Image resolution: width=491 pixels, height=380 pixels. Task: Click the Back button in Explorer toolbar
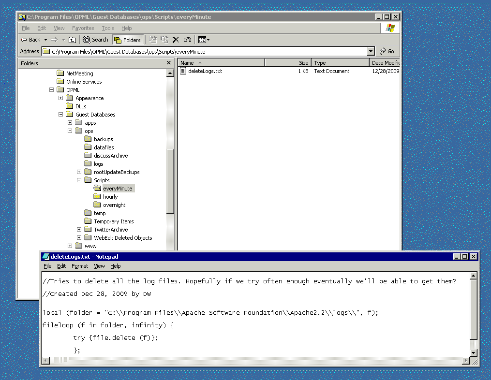(x=30, y=40)
